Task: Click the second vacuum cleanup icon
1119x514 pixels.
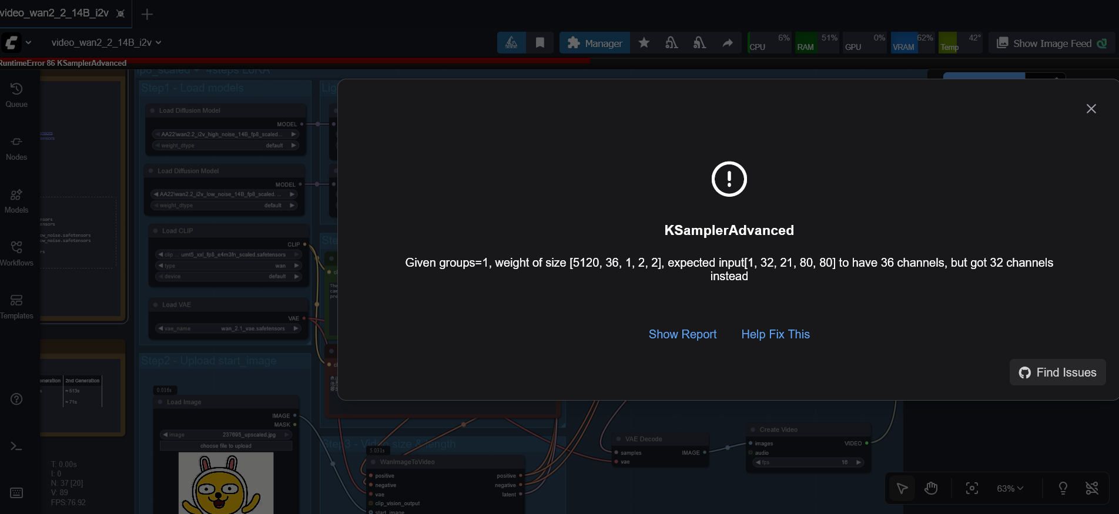Action: [x=699, y=43]
